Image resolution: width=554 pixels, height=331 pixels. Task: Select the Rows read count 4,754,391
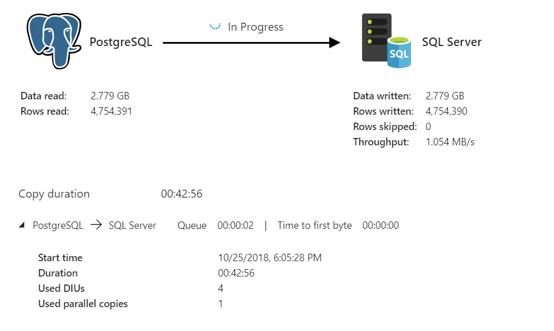click(x=111, y=111)
